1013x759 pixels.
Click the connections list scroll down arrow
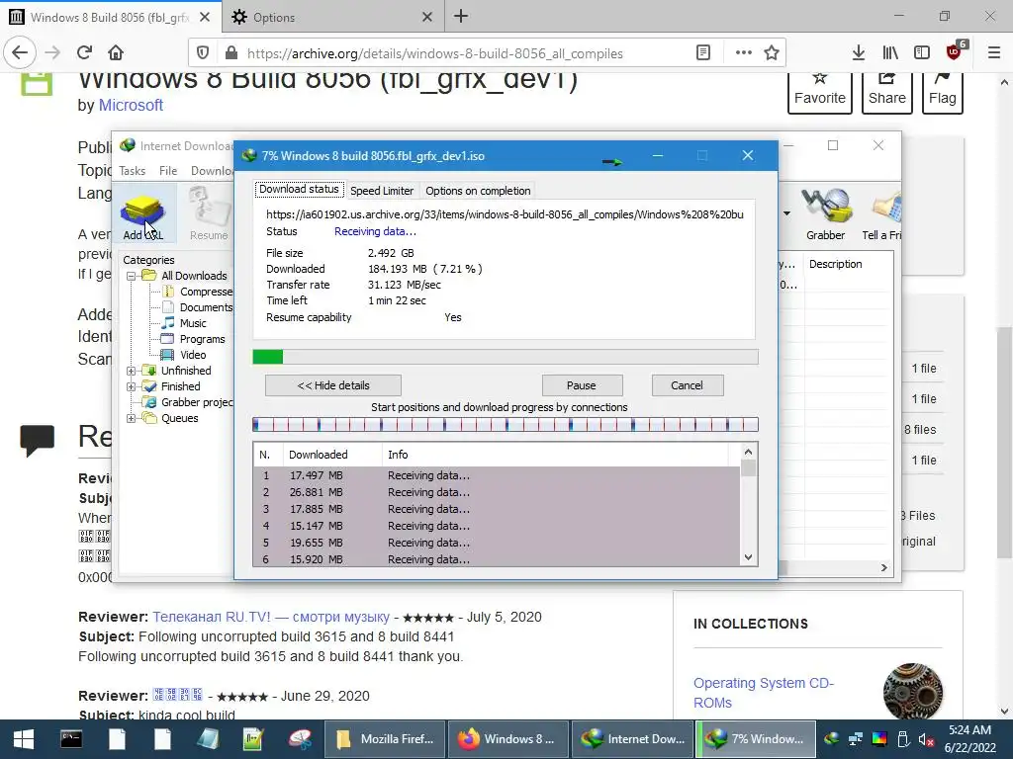[x=748, y=557]
